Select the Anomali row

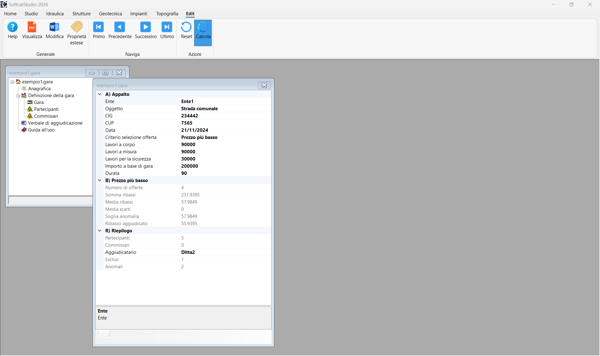tap(187, 267)
